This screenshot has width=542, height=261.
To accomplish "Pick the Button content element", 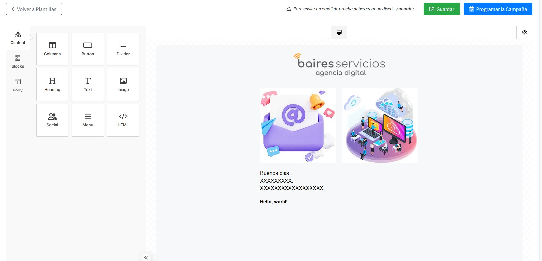I will click(x=88, y=49).
